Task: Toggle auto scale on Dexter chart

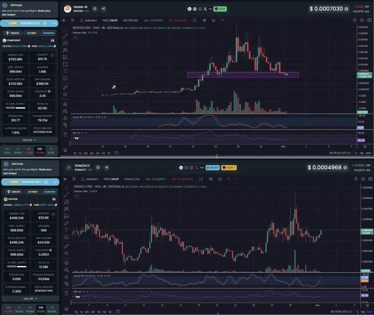Action: tap(368, 153)
